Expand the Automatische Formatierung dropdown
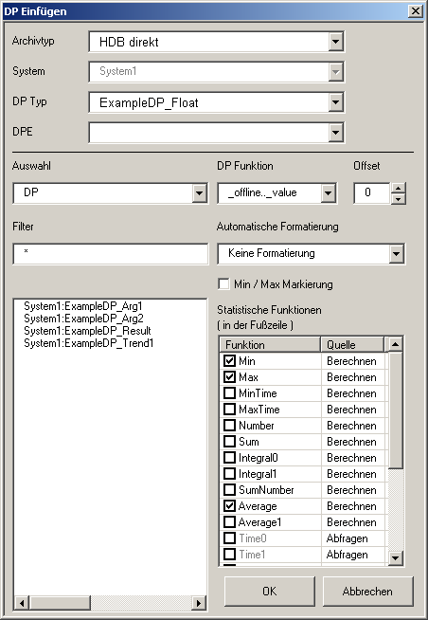This screenshot has height=620, width=428. pos(397,253)
